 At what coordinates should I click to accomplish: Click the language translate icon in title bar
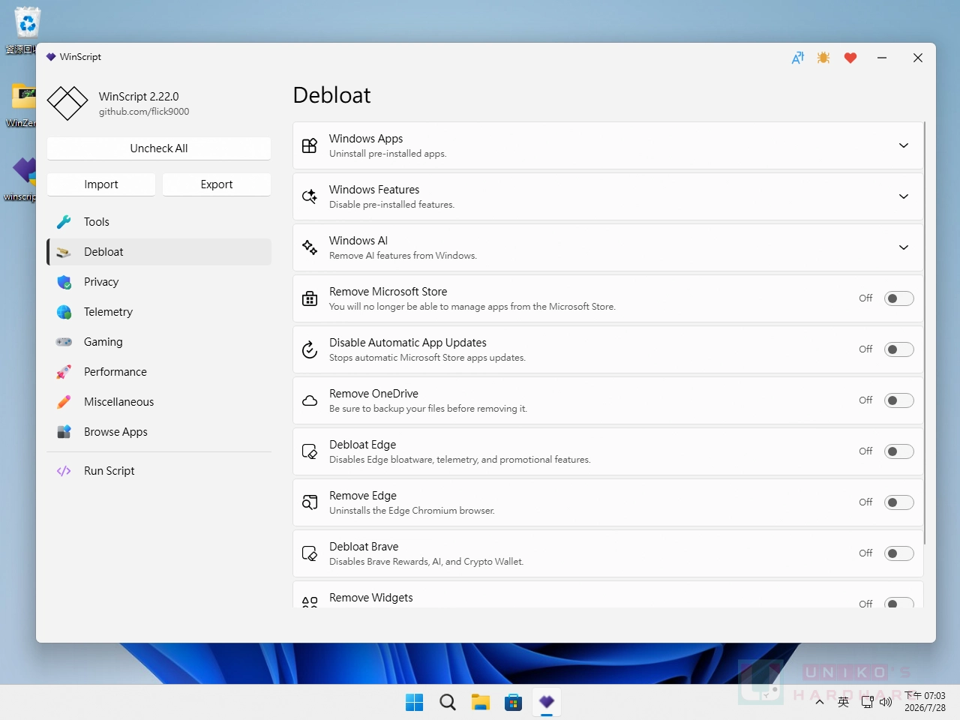798,58
